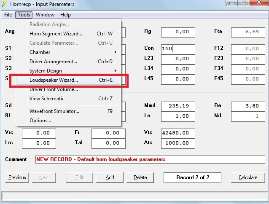269x204 pixels.
Task: Click the F45 value field
Action: tap(248, 80)
